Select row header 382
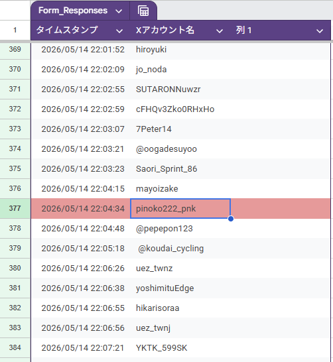The image size is (333, 362). click(15, 308)
